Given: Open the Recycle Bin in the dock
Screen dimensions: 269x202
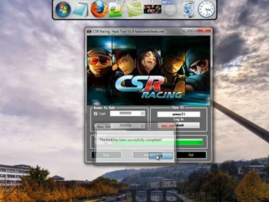Looking at the screenshot, I should pyautogui.click(x=188, y=9).
